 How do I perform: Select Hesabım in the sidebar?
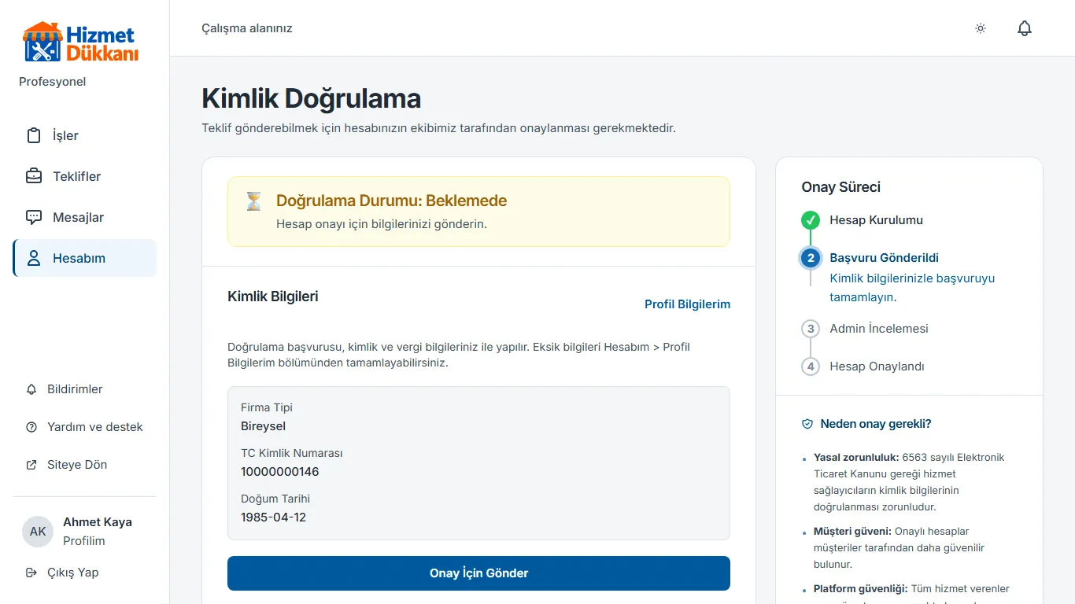pos(85,258)
